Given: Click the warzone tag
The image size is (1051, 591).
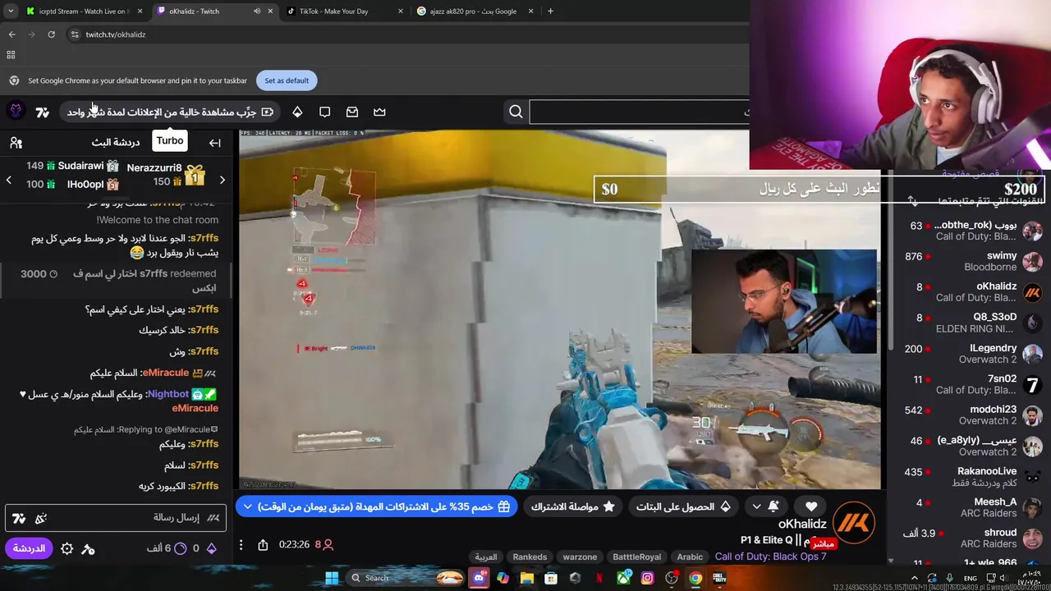Looking at the screenshot, I should pyautogui.click(x=580, y=557).
